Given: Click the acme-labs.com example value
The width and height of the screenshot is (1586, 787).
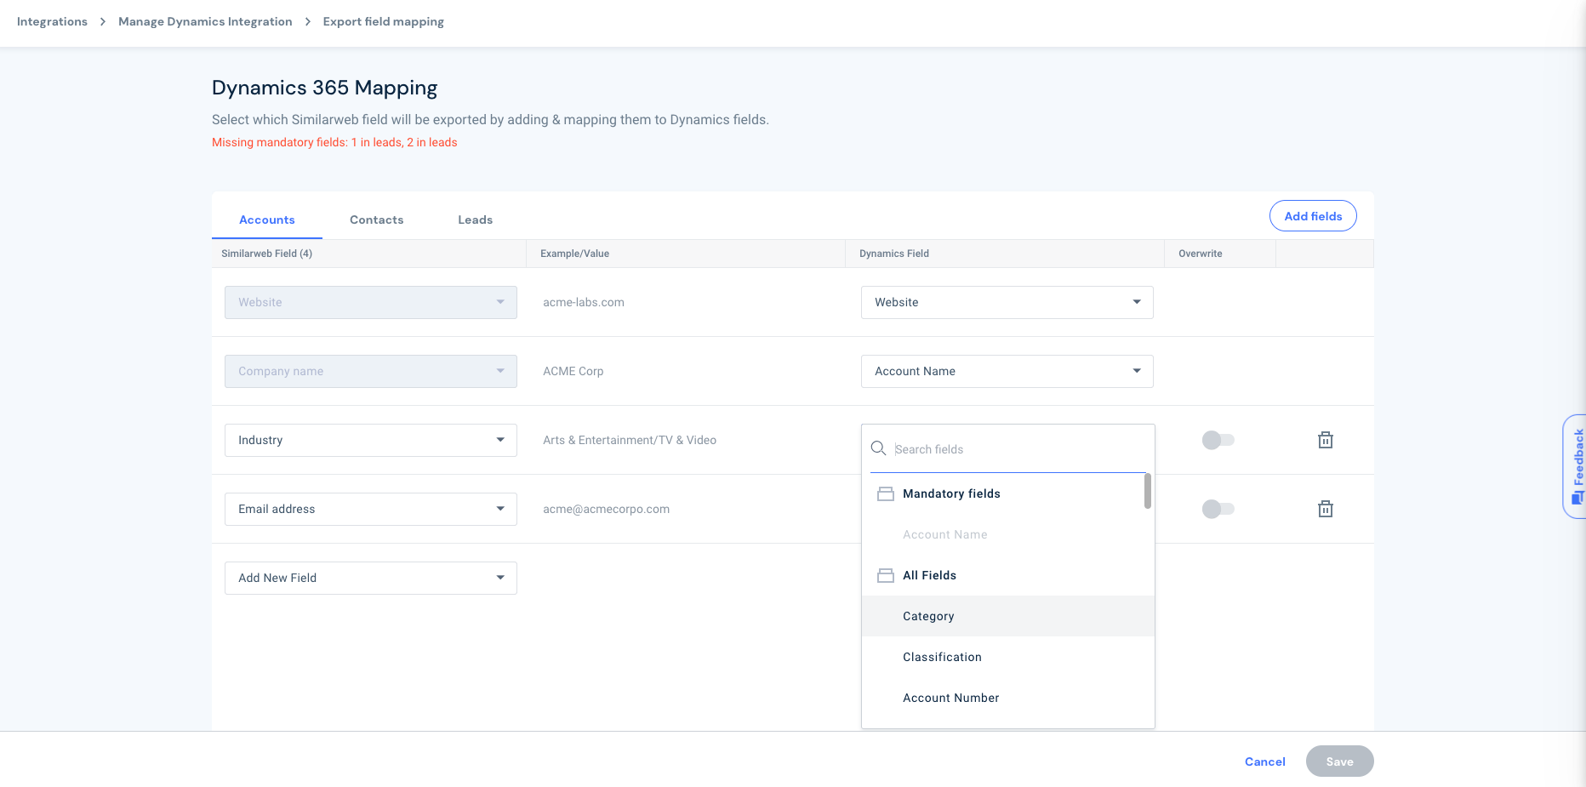Looking at the screenshot, I should [x=584, y=302].
